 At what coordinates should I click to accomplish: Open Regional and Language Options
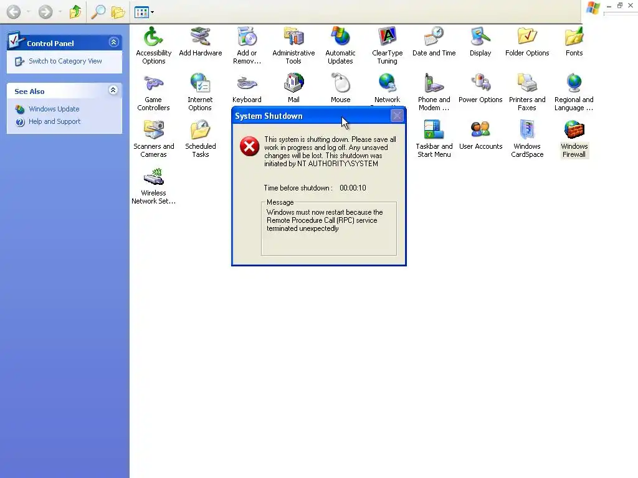pos(574,92)
